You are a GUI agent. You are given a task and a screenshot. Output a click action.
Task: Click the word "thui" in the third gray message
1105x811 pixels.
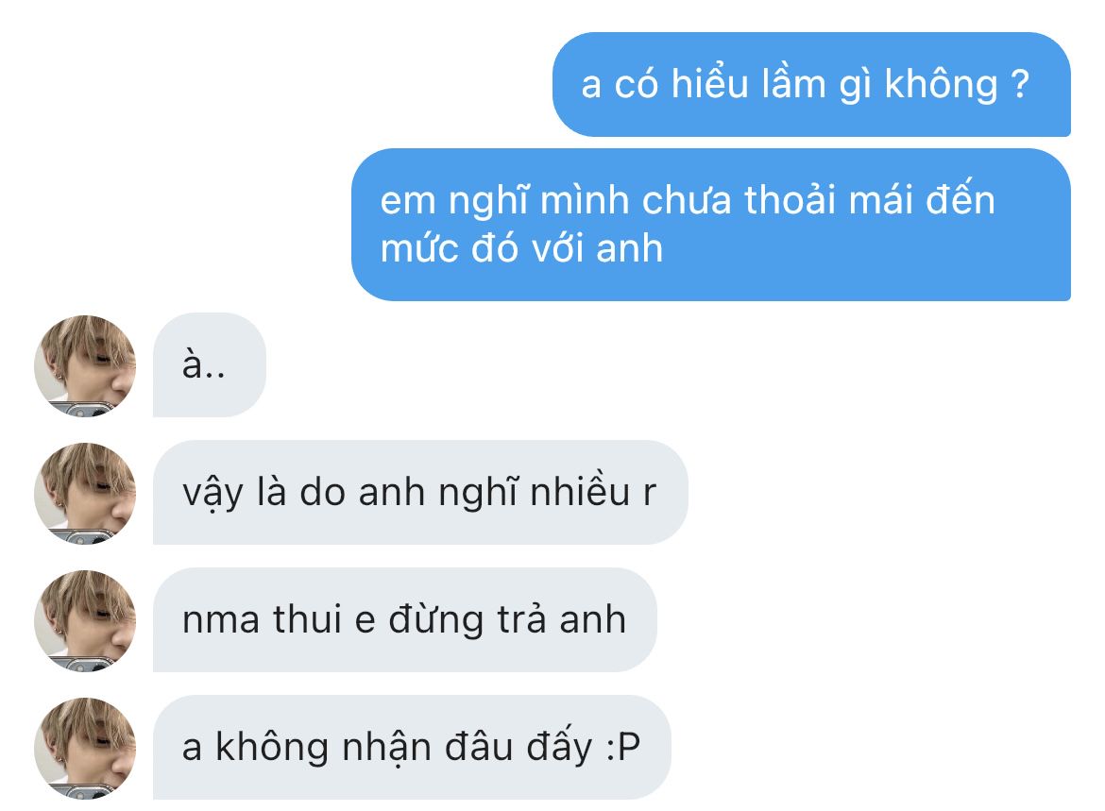coord(307,619)
